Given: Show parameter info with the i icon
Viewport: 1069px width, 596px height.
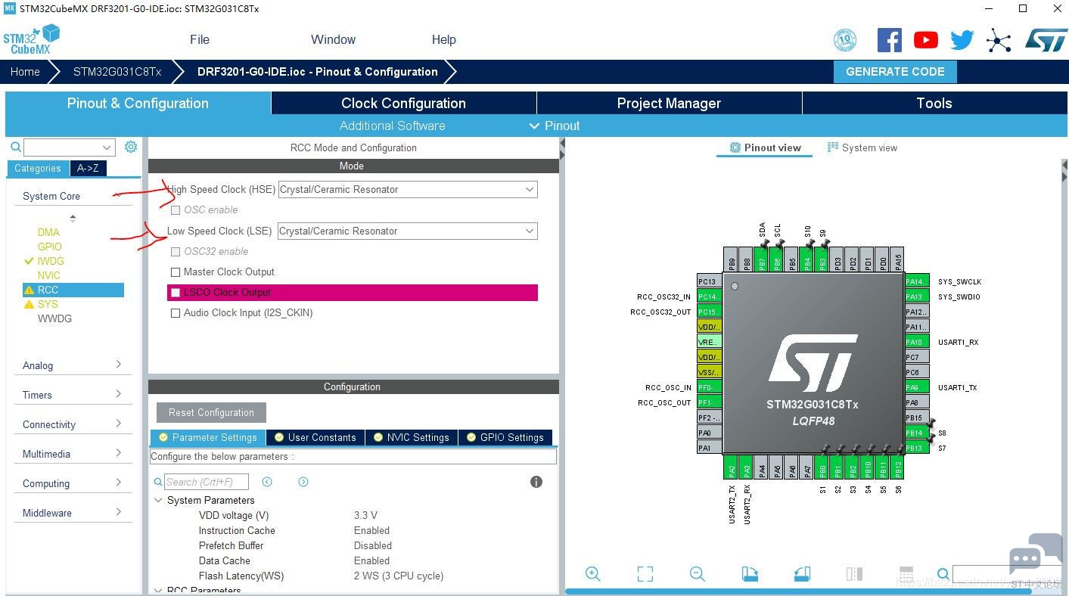Looking at the screenshot, I should (536, 482).
